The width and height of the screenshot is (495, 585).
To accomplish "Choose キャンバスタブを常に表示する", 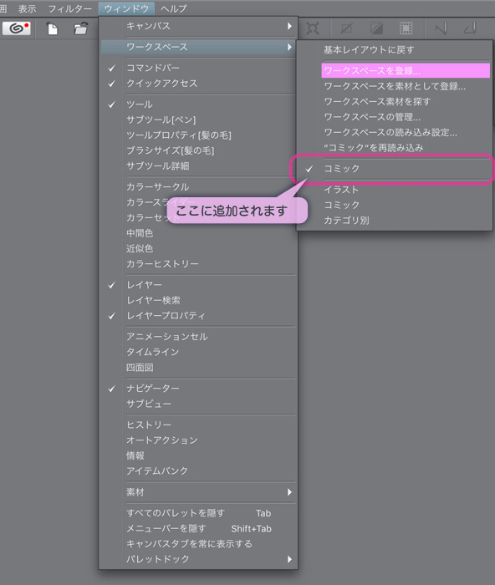I will pyautogui.click(x=199, y=544).
